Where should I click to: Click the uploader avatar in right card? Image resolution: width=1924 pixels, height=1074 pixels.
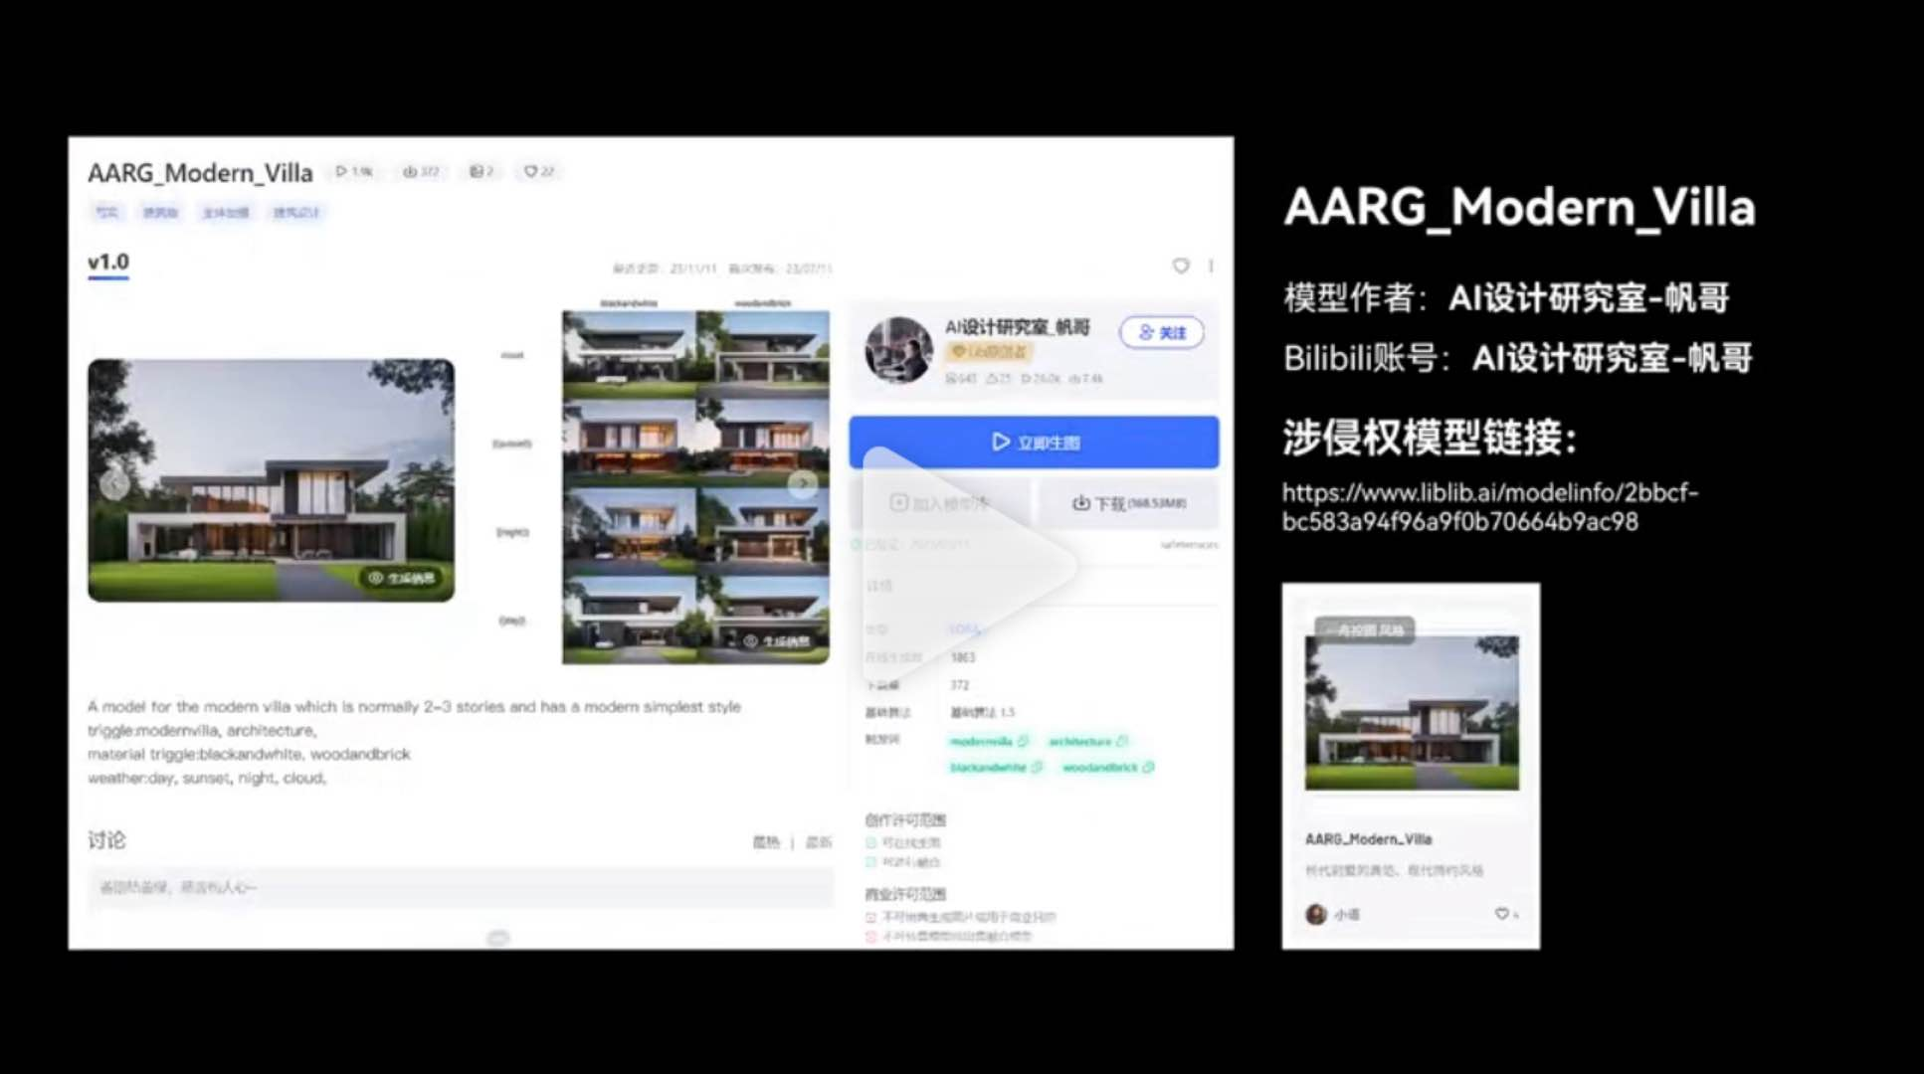click(x=1315, y=914)
